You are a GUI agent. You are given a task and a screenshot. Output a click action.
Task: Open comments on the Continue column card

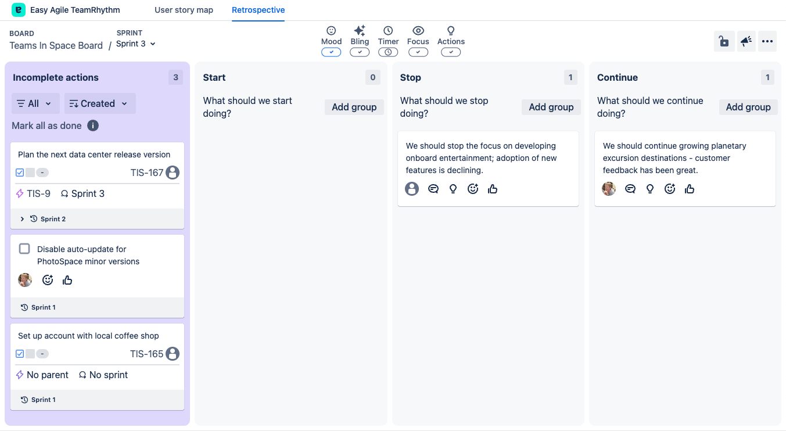click(x=630, y=189)
